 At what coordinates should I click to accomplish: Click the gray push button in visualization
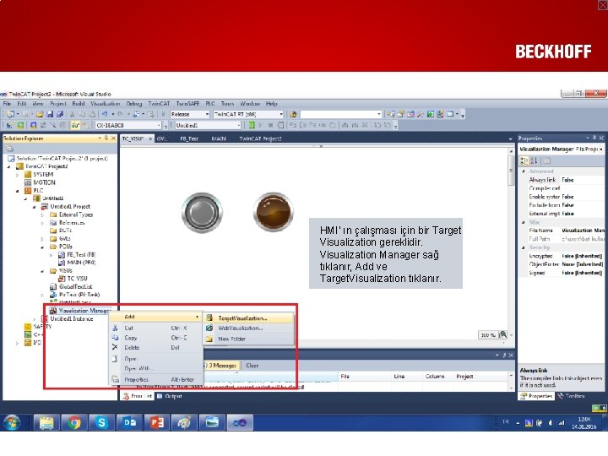point(202,213)
